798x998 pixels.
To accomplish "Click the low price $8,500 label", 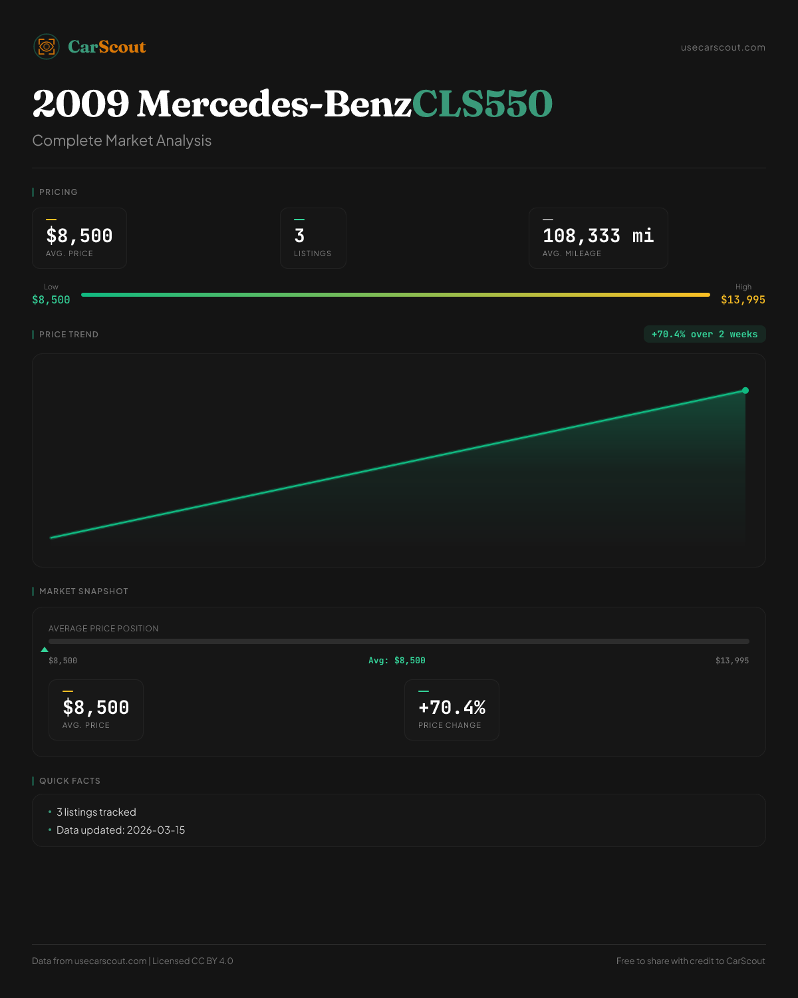I will (51, 300).
